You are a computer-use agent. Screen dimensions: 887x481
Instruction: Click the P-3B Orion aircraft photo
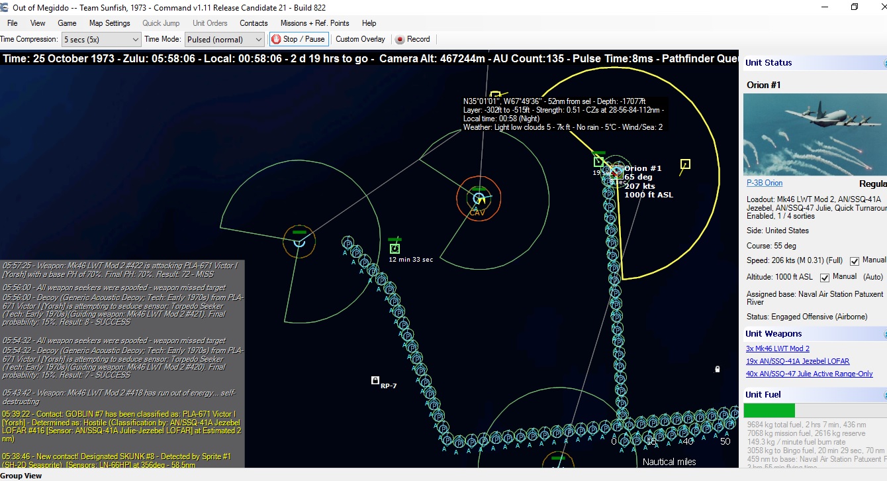click(815, 135)
